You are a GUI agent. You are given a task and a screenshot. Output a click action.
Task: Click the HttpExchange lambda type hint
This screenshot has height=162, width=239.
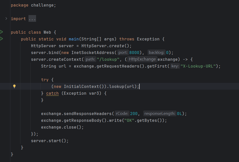(x=142, y=59)
